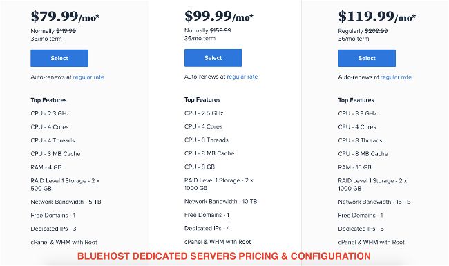Click the CPU - 3.3 GHz feature
449x266 pixels.
pyautogui.click(x=357, y=113)
